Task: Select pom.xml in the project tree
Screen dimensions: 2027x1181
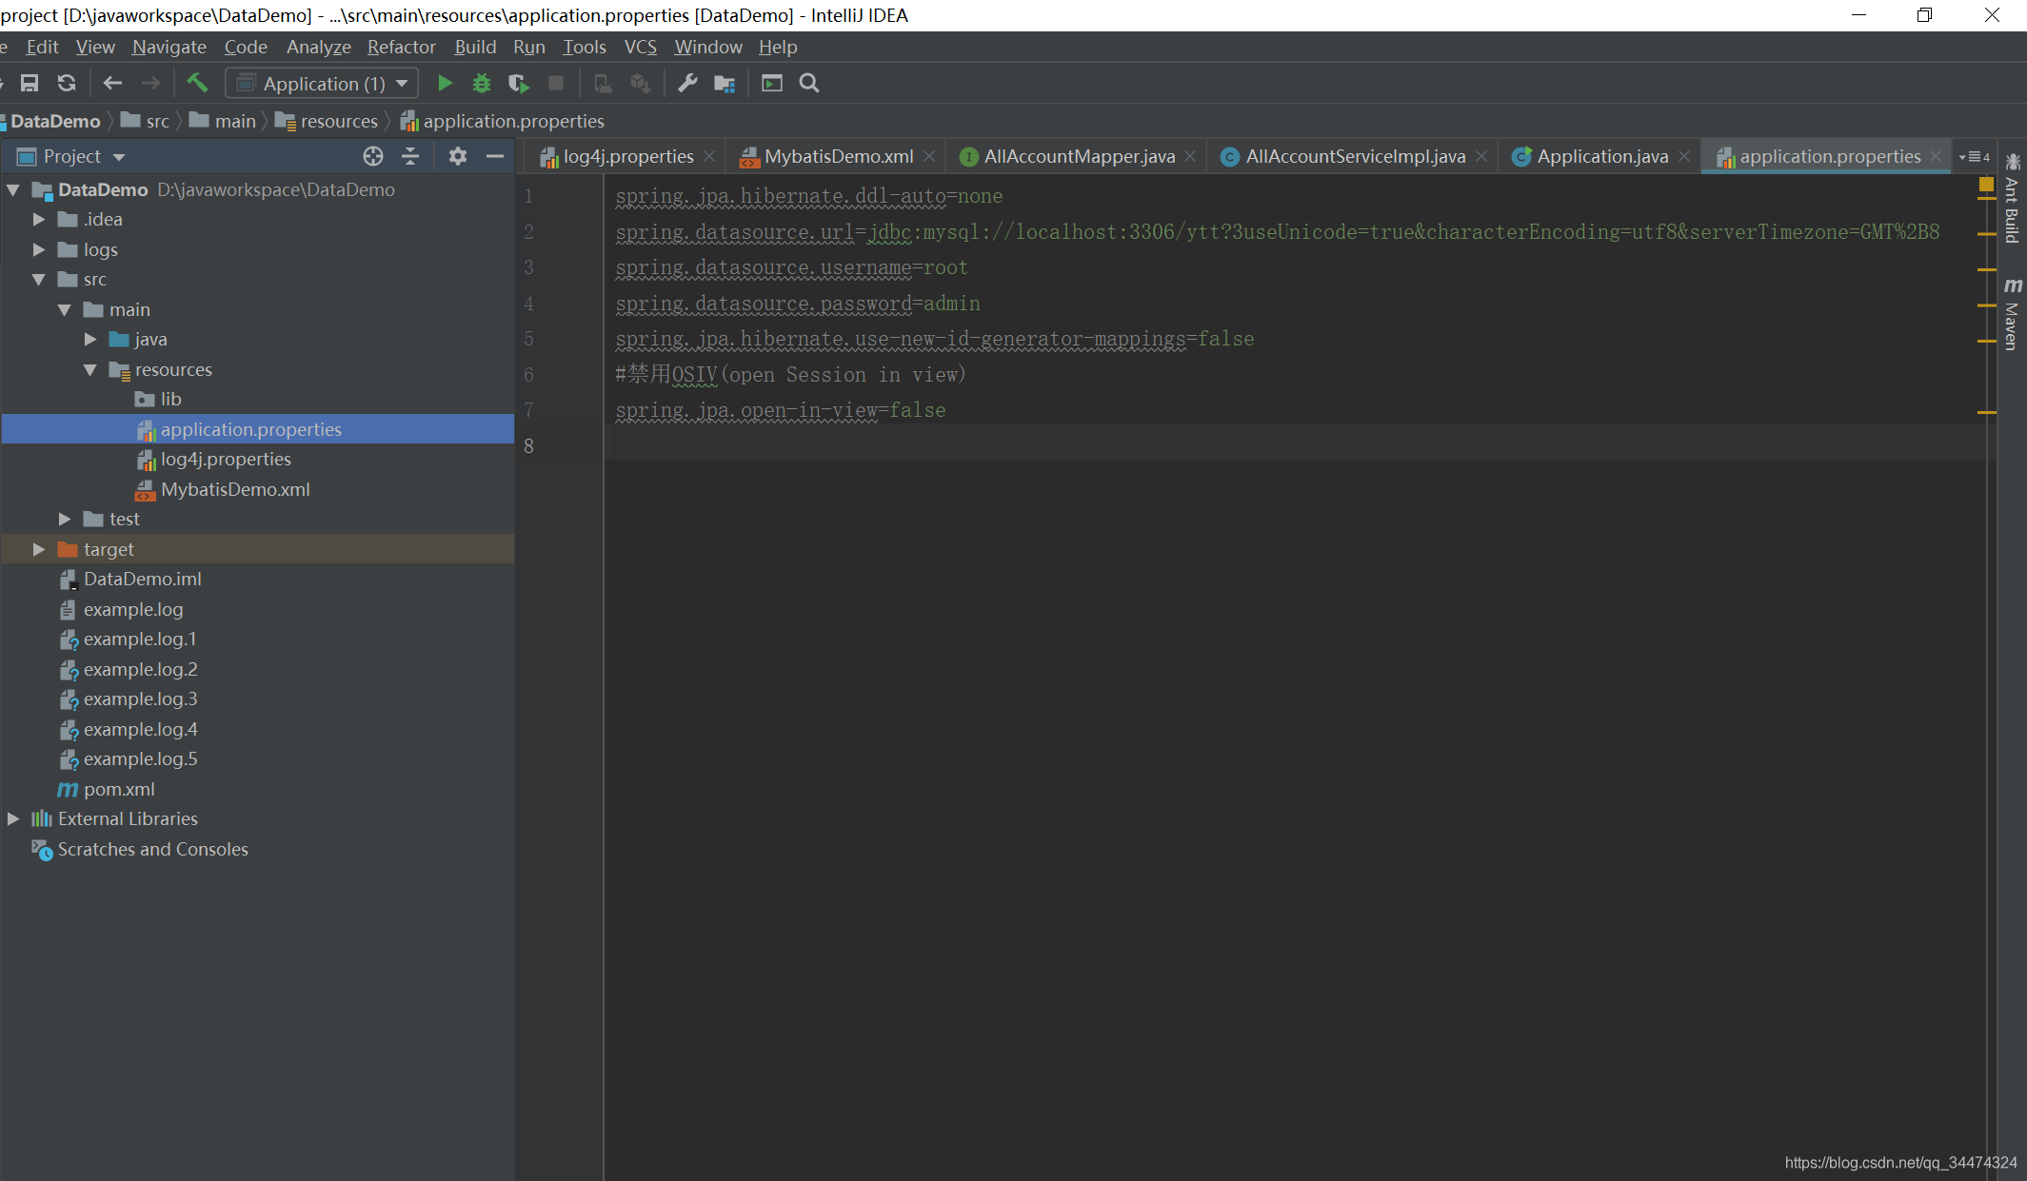Action: coord(119,790)
